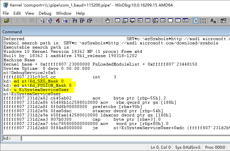This screenshot has width=230, height=151.
Task: Click the 'Built by: 18362.1.amd64fre' line
Action: (70, 56)
